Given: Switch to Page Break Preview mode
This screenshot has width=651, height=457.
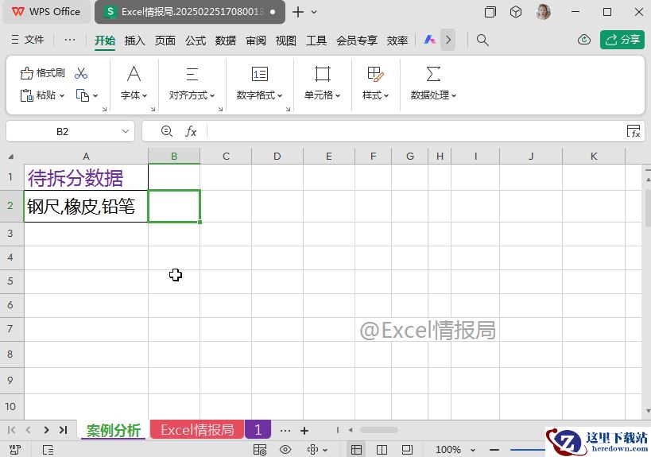Looking at the screenshot, I should tap(382, 450).
